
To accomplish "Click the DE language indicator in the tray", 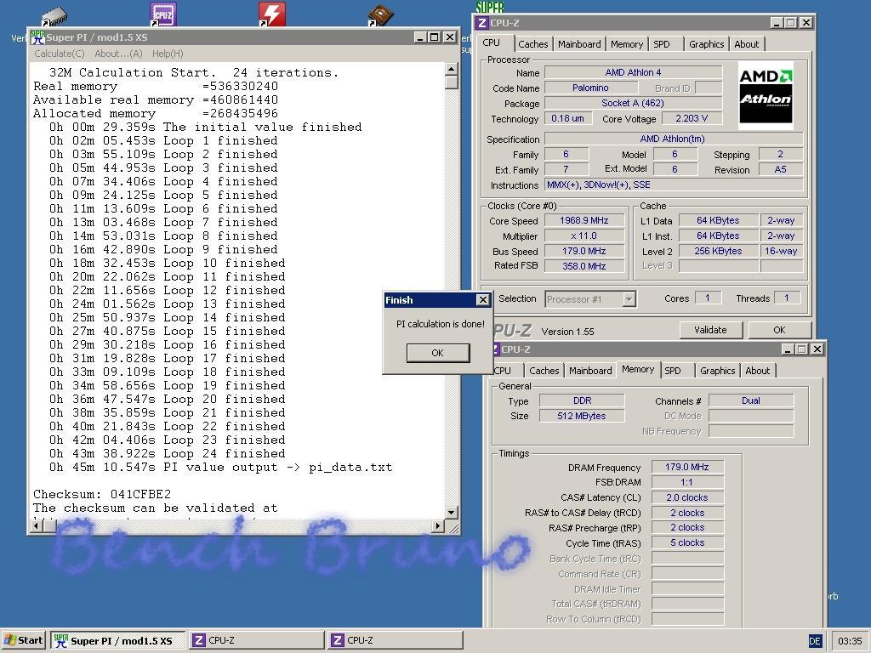I will point(814,641).
